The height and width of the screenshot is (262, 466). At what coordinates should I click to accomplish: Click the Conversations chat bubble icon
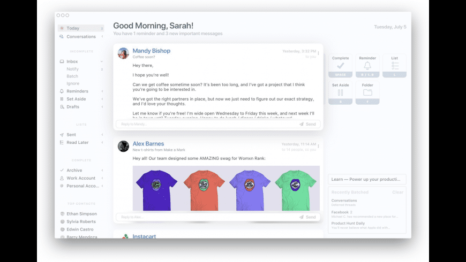[62, 36]
